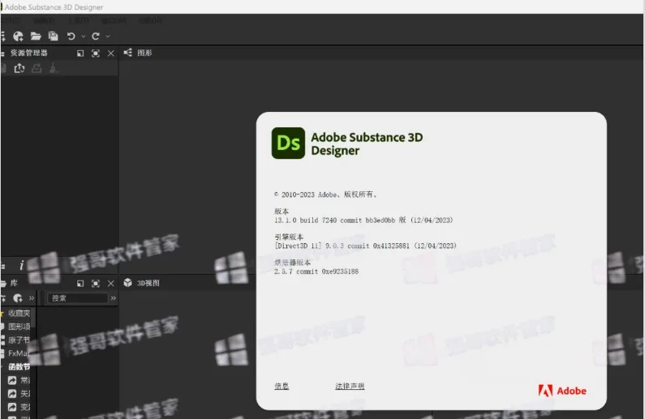Click the add filter icon in 库 toolbar
Viewport: 645px width, 419px height.
[x=18, y=298]
